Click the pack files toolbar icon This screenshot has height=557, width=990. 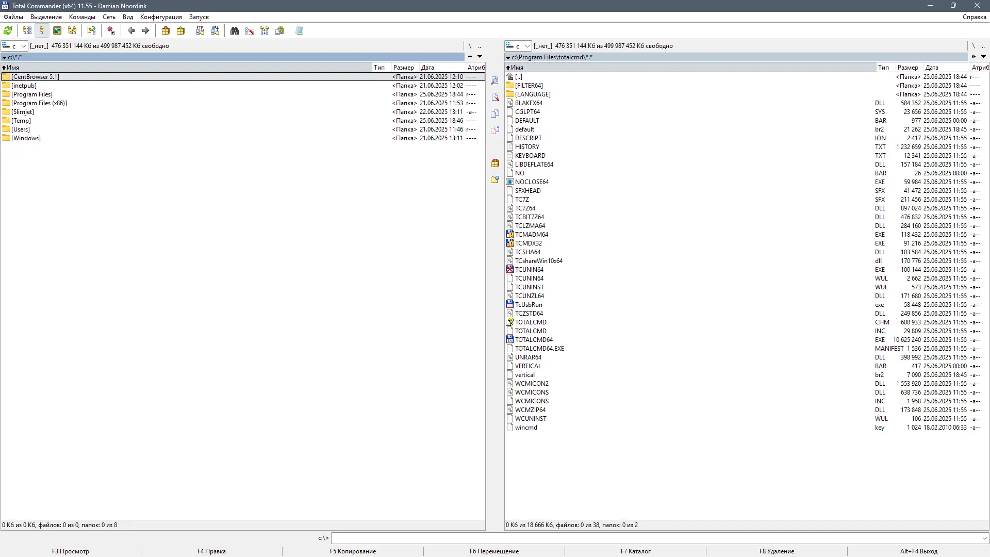166,31
